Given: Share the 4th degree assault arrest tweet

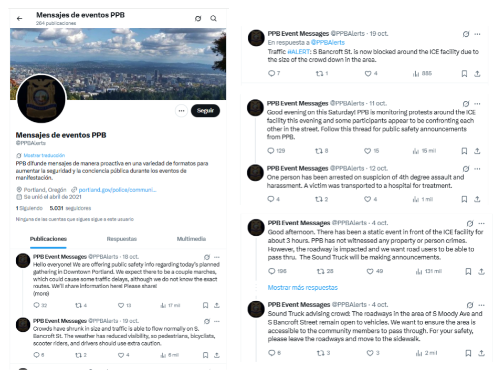Looking at the screenshot, I should [477, 199].
